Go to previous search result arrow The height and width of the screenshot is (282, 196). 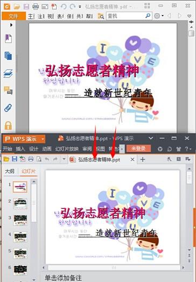point(169,16)
